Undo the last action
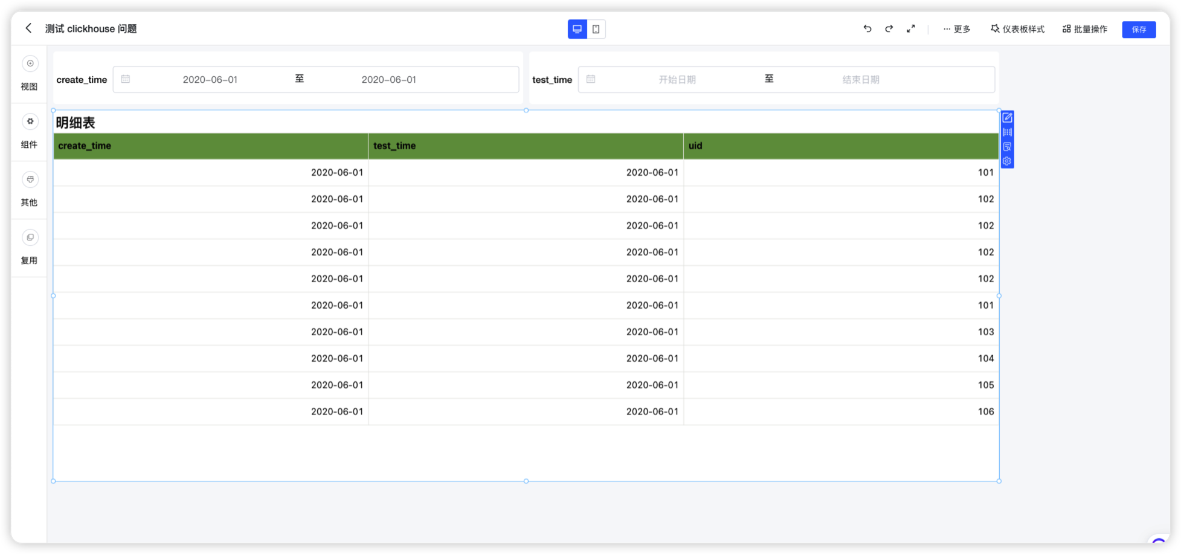The image size is (1181, 554). (867, 28)
